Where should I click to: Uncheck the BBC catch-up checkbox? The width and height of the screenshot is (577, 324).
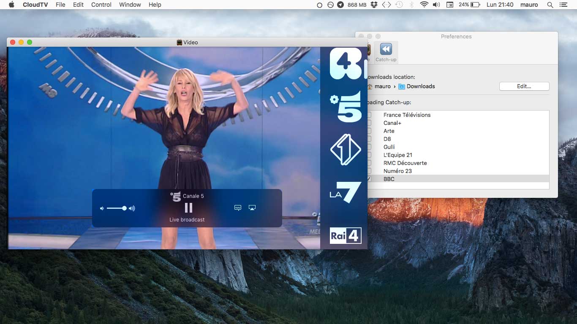point(369,179)
